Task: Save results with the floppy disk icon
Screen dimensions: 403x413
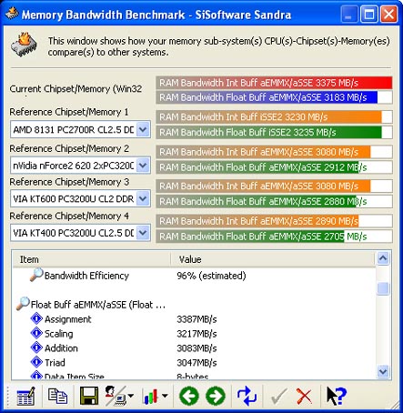Action: [x=89, y=396]
